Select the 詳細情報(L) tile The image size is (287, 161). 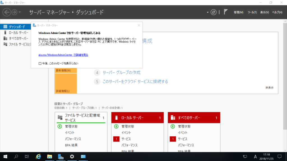66,84
